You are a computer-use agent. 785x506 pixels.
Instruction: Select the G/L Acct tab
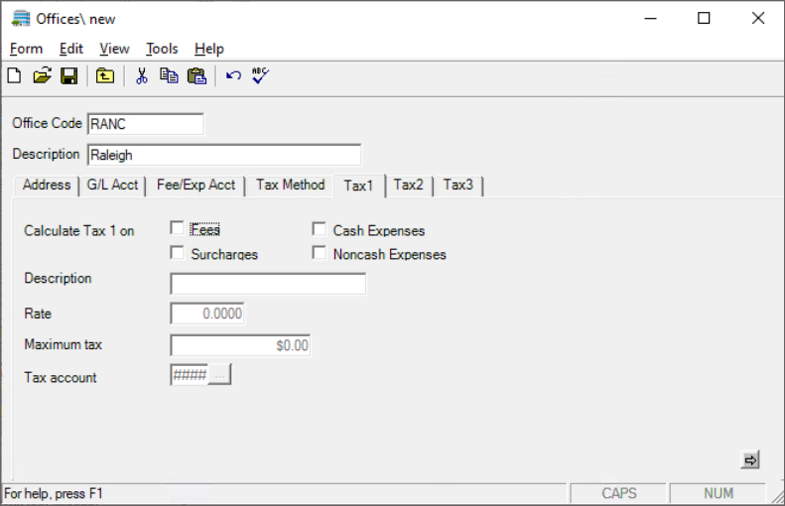(x=112, y=186)
